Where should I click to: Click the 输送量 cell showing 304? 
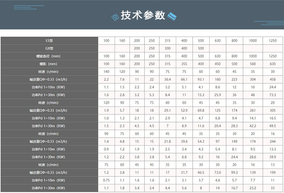tap(253, 79)
